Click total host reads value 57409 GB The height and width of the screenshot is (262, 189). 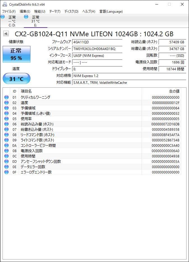(172, 42)
